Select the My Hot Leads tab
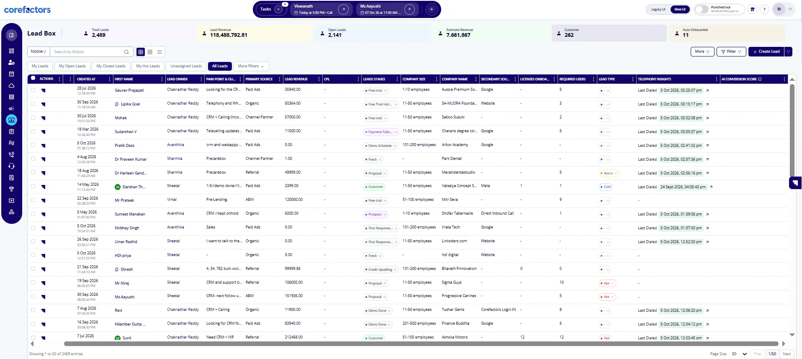Screen dimensions: 802x359 [148, 66]
